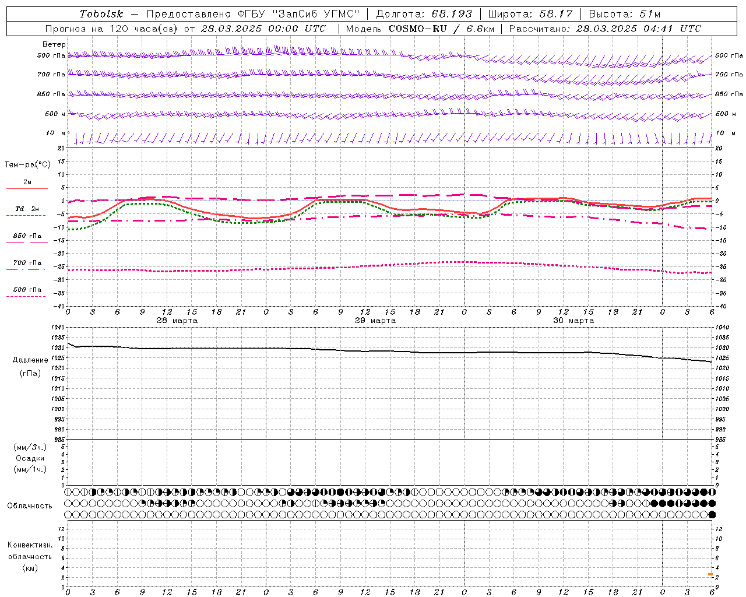Click the provider text ФГБУ "ЗапСиб УГМС"
This screenshot has height=597, width=746.
299,14
